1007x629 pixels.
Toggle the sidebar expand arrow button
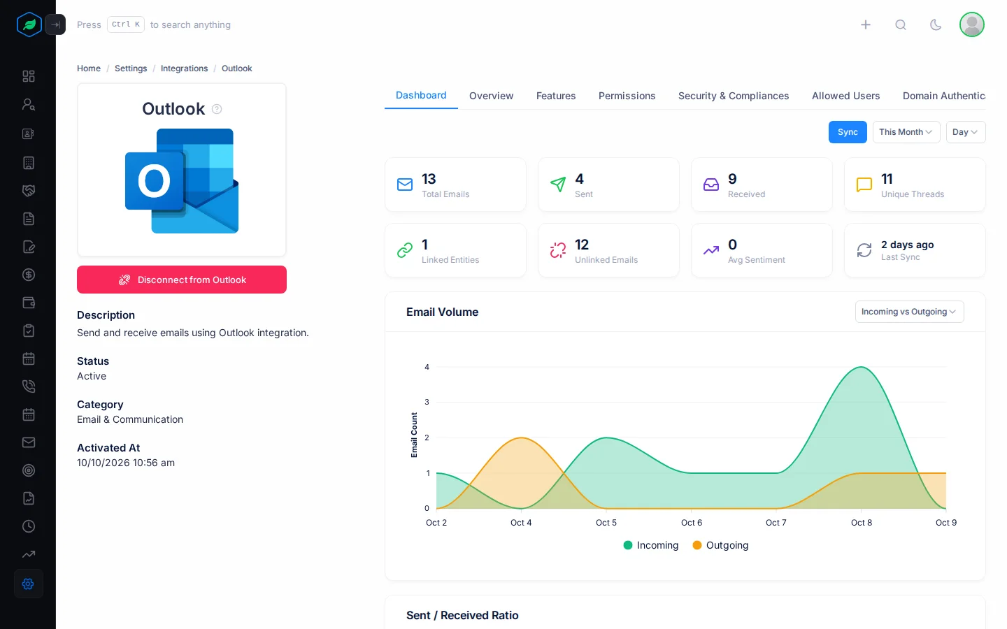[x=55, y=24]
